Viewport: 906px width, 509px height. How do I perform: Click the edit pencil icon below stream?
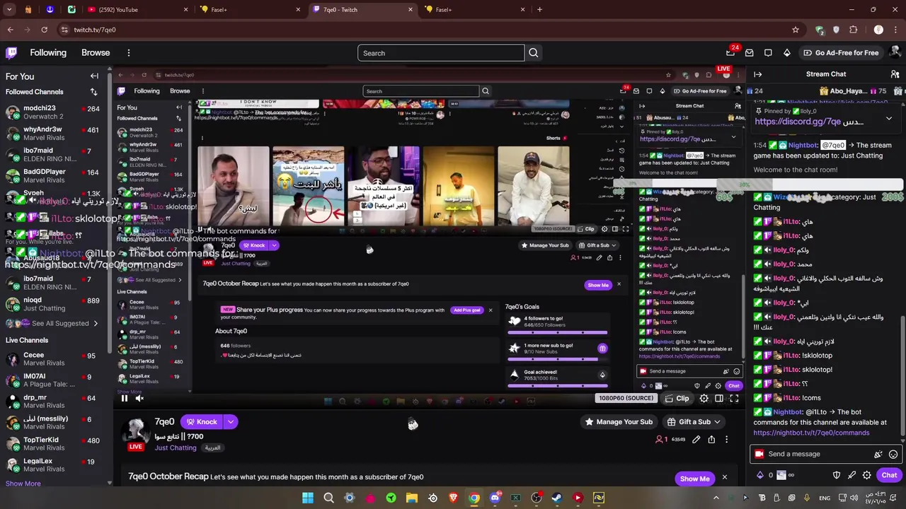pyautogui.click(x=696, y=440)
